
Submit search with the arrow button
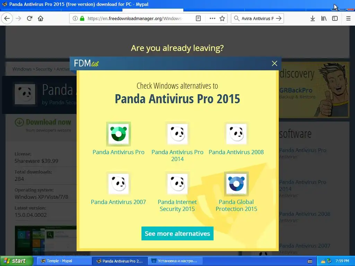point(279,18)
